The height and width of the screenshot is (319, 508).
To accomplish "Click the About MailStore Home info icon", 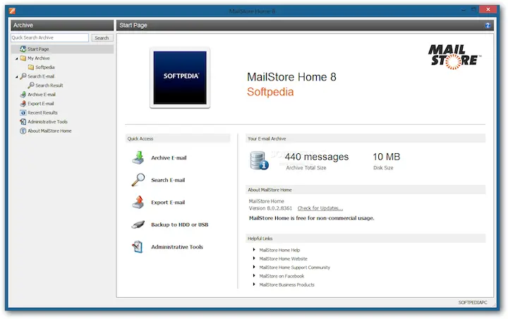I will 23,131.
